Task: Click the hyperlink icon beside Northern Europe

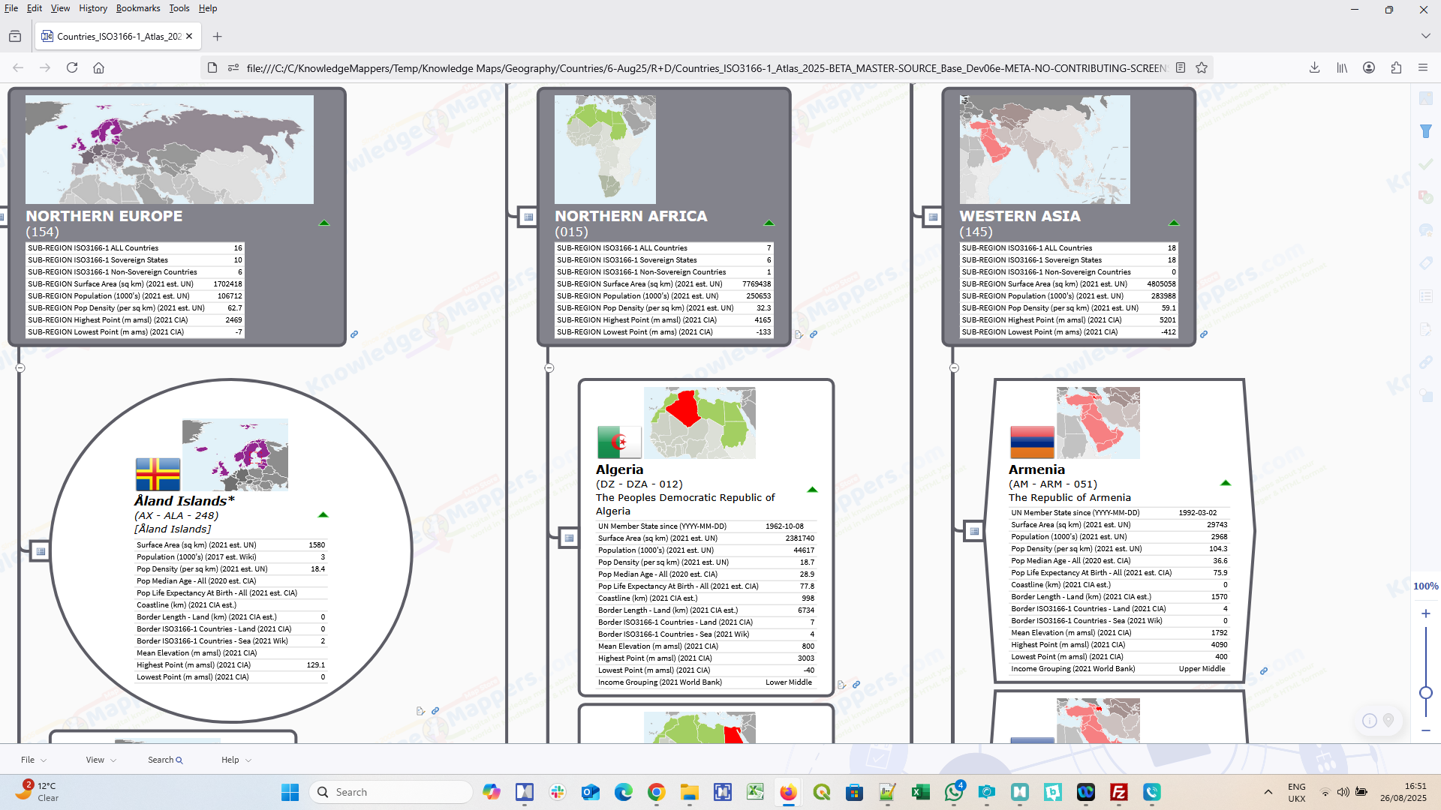Action: pyautogui.click(x=354, y=334)
